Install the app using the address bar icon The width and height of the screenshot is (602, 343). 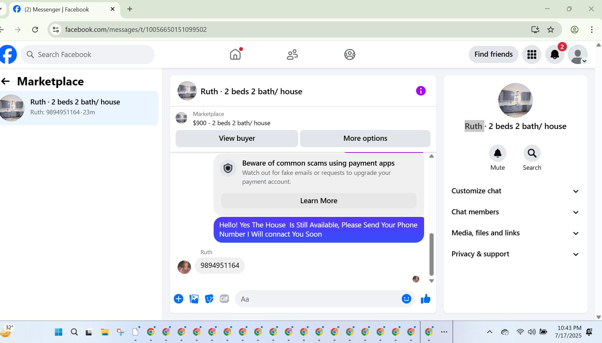[535, 30]
